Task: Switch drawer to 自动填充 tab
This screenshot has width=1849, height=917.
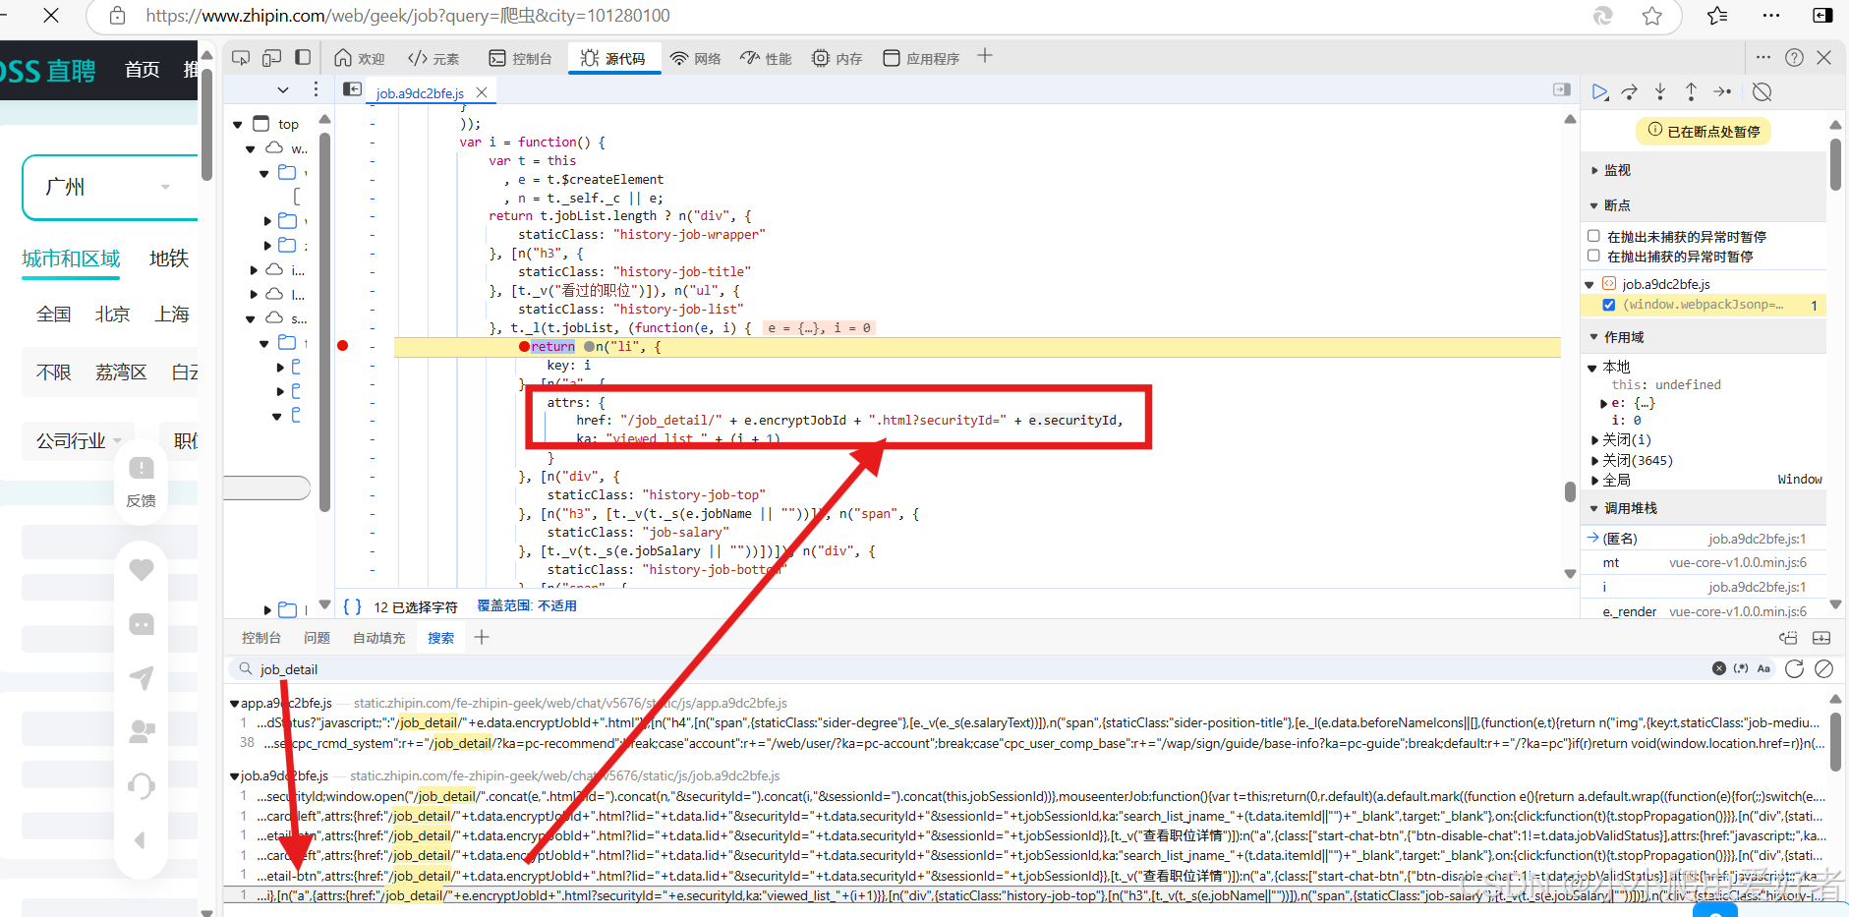Action: coord(378,638)
